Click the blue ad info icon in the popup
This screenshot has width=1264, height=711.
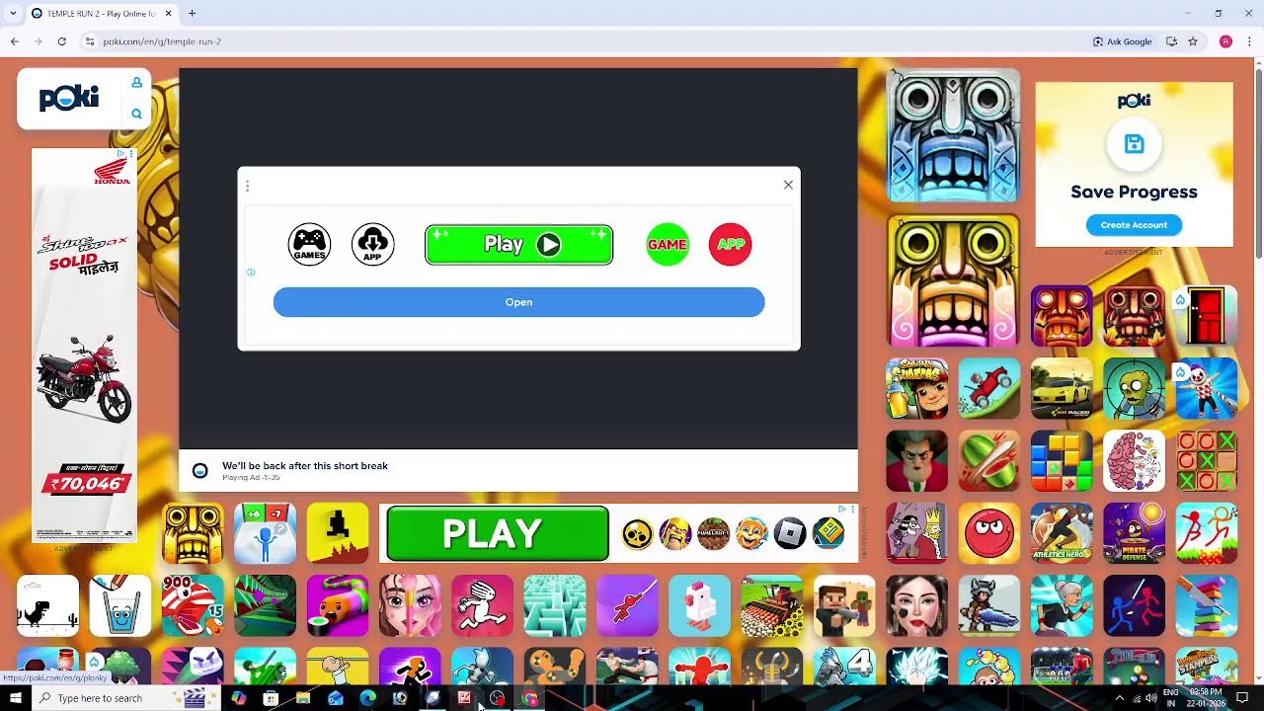pyautogui.click(x=251, y=273)
